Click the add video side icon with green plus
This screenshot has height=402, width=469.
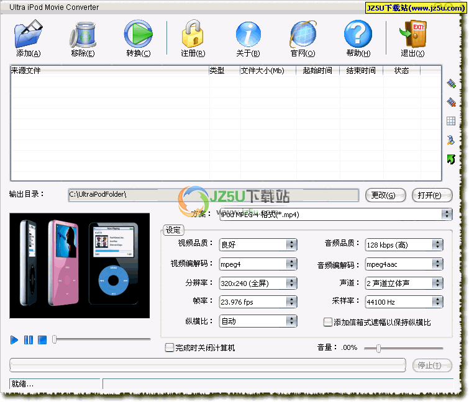tap(451, 83)
